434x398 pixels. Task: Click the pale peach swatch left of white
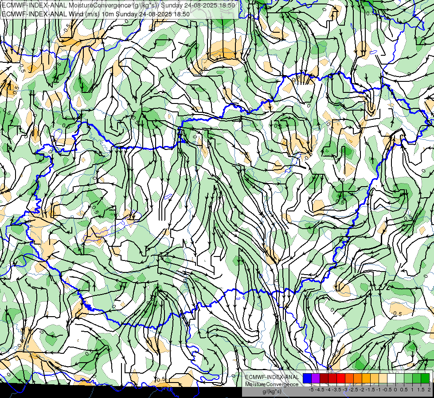tap(383, 378)
